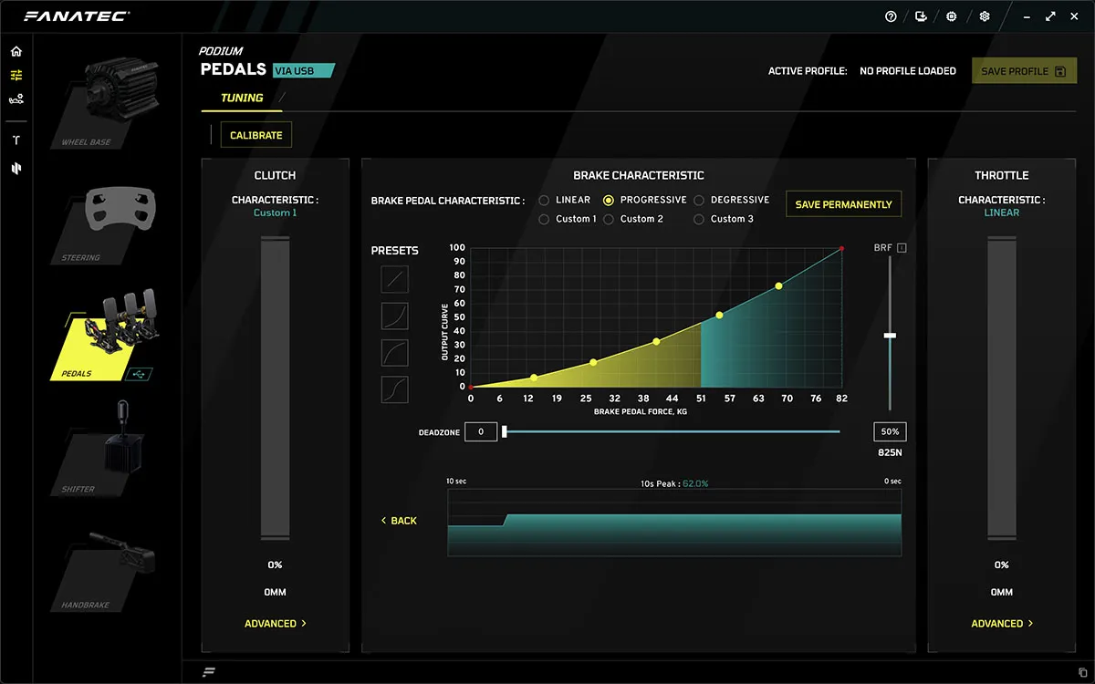Click the curve point near force 38

656,342
